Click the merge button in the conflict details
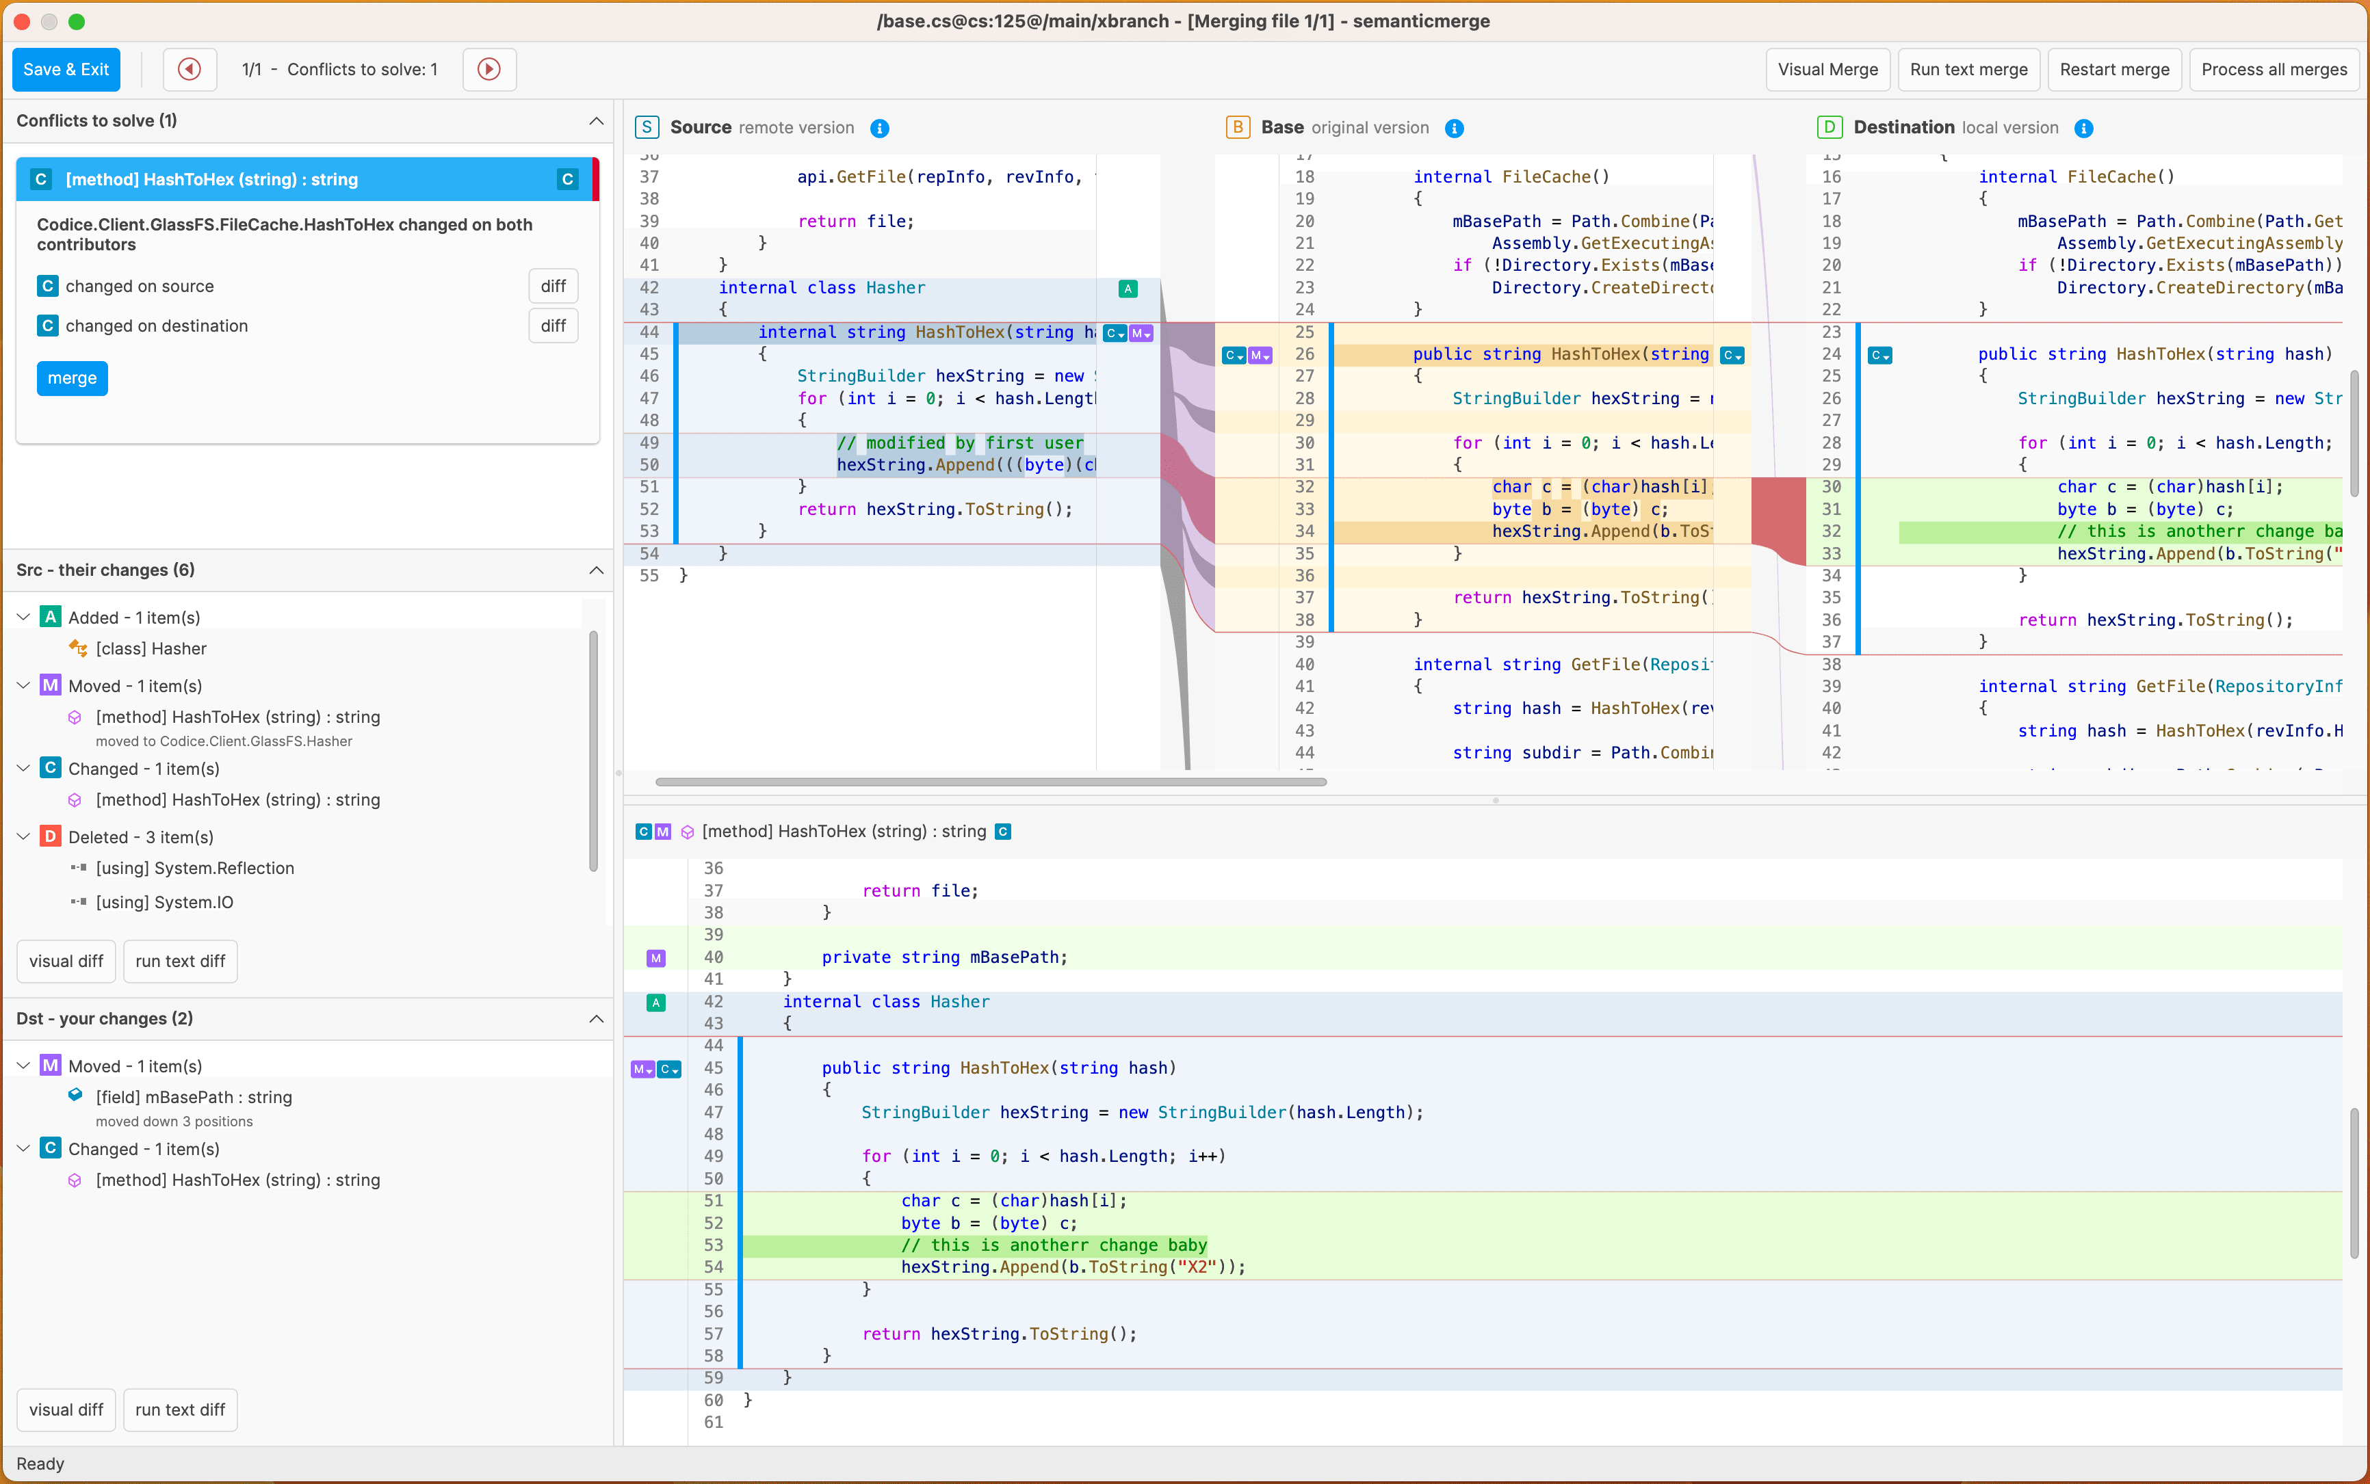This screenshot has height=1484, width=2370. tap(72, 378)
